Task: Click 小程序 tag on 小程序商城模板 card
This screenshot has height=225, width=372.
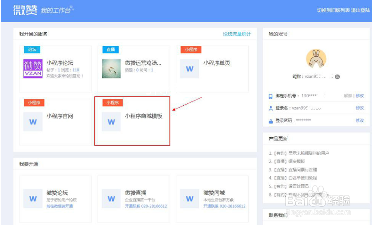Action: coord(113,103)
